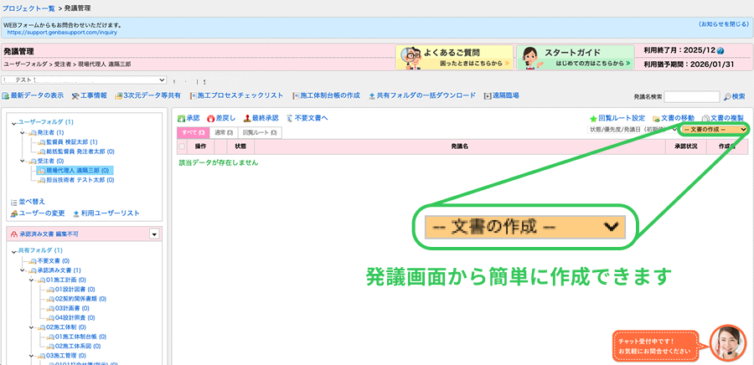Switch to the 回覧ルート tab
Image resolution: width=754 pixels, height=365 pixels.
[x=260, y=133]
